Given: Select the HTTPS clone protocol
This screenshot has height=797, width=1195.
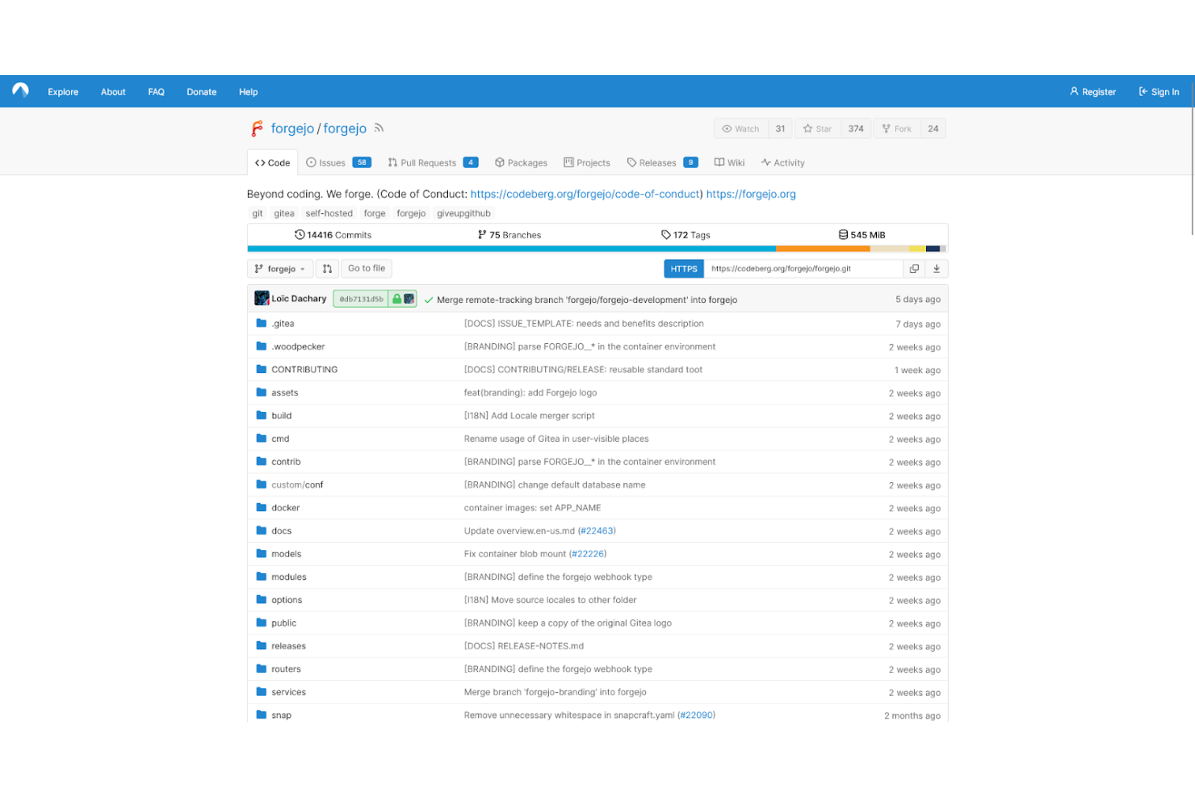Looking at the screenshot, I should (x=683, y=268).
